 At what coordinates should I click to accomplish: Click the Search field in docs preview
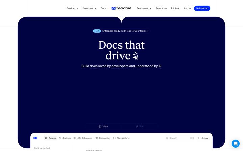pyautogui.click(x=180, y=138)
